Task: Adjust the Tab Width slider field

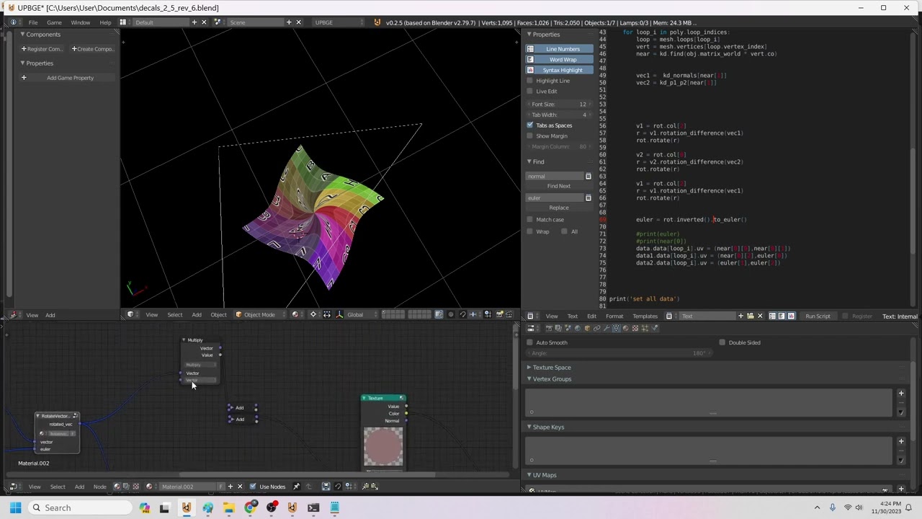Action: click(560, 115)
